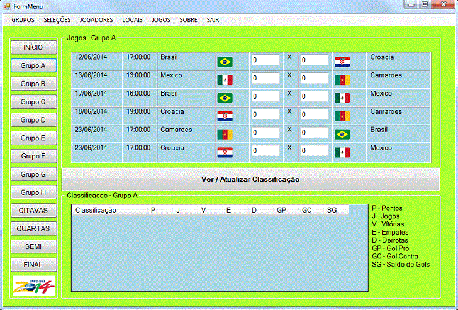This screenshot has height=310, width=458.
Task: Go to the INÍCIO page
Action: [x=33, y=47]
